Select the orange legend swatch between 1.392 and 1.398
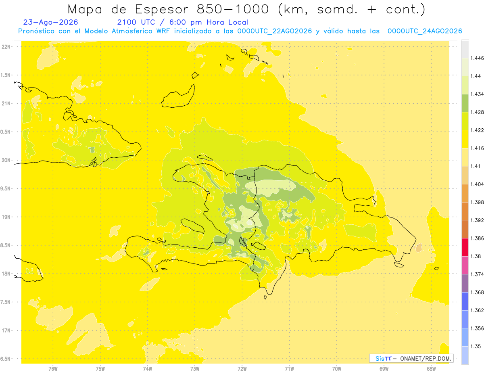The height and width of the screenshot is (374, 484). (x=465, y=211)
